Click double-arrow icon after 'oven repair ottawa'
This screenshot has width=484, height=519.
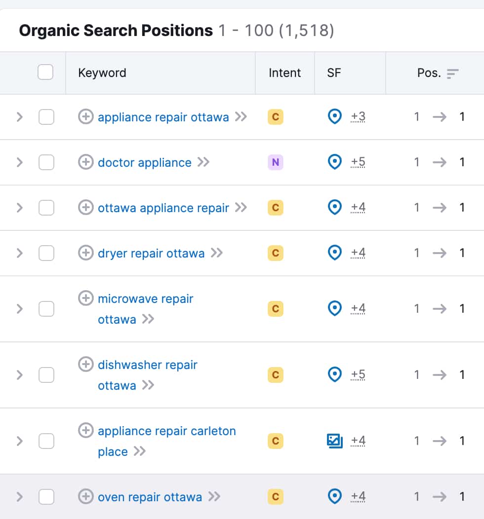pos(214,496)
